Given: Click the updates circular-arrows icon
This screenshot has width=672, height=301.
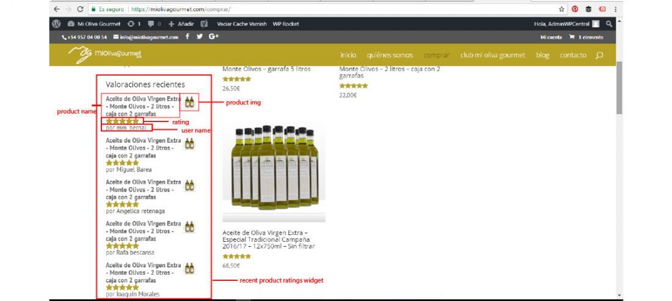Looking at the screenshot, I should point(131,24).
